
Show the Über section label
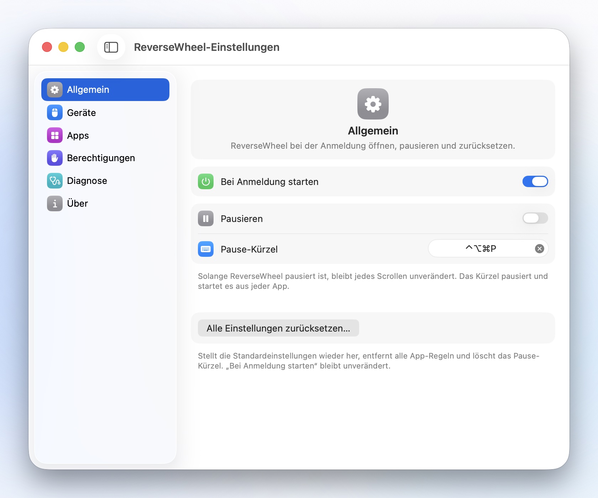point(77,203)
